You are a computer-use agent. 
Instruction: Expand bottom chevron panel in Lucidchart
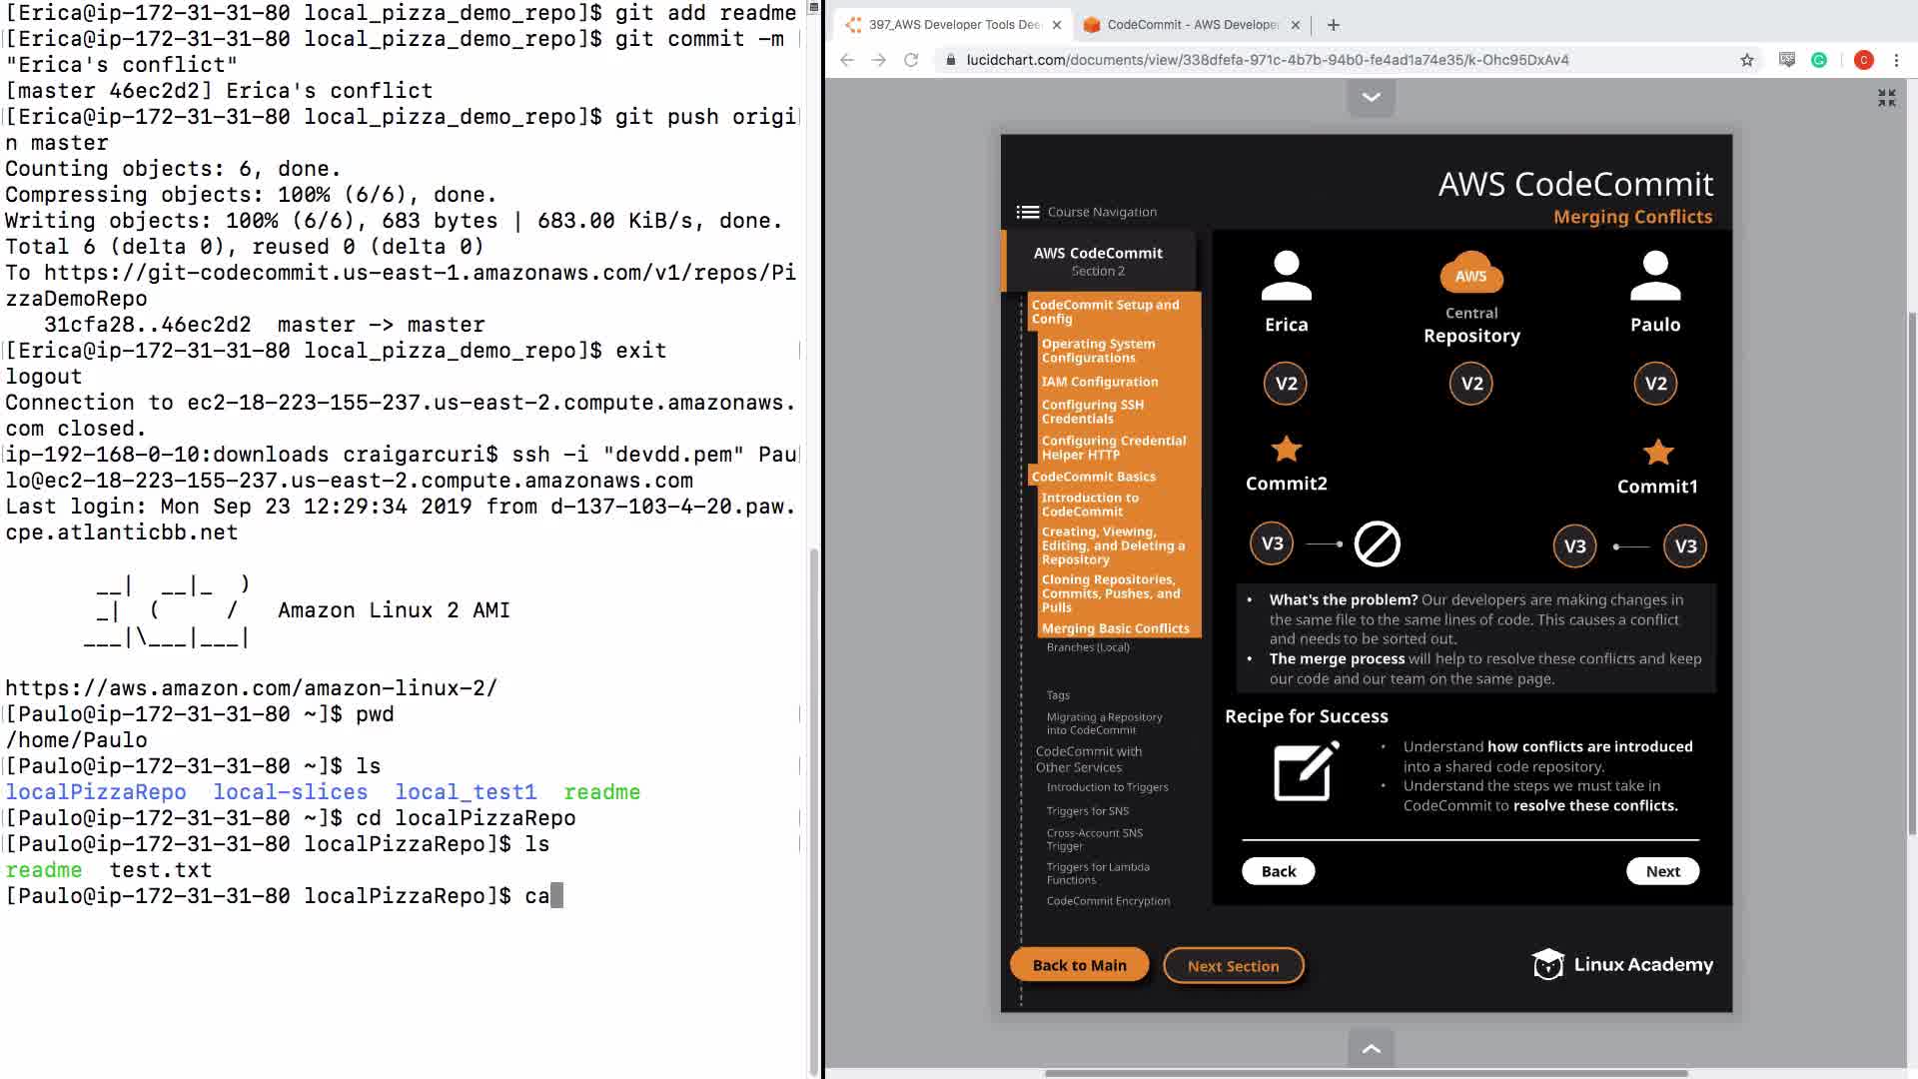(x=1372, y=1048)
